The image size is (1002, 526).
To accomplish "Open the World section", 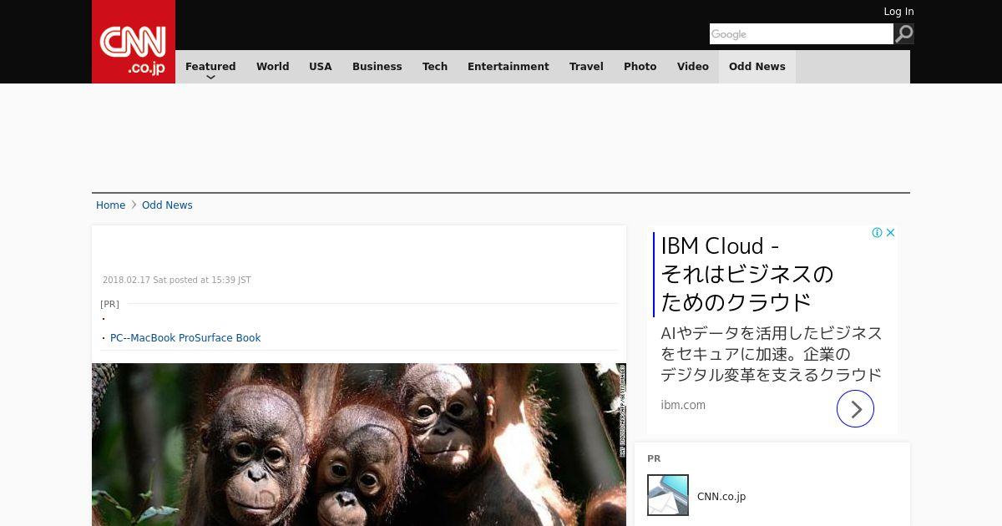I will coord(272,67).
